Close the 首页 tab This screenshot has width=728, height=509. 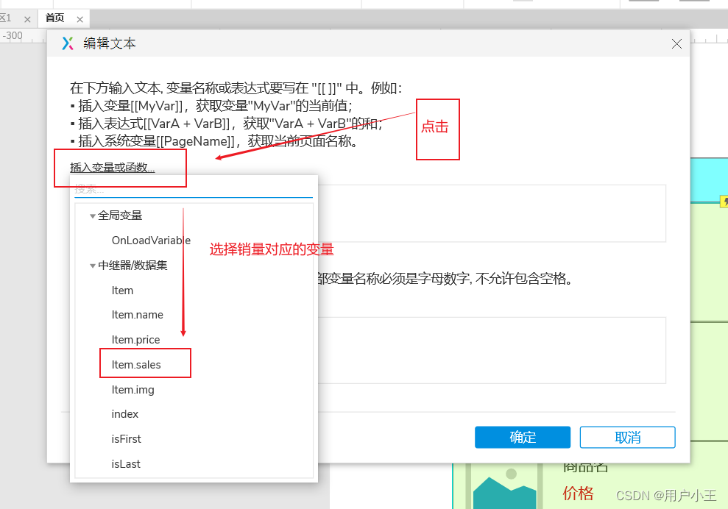pos(79,19)
